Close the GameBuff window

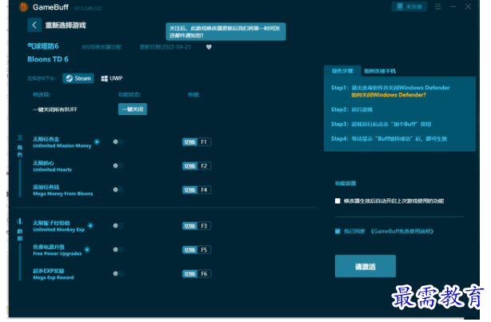tap(468, 6)
